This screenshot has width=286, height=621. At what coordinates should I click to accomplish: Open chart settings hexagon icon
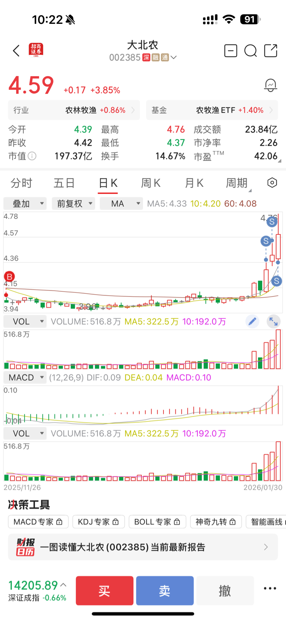point(272,183)
